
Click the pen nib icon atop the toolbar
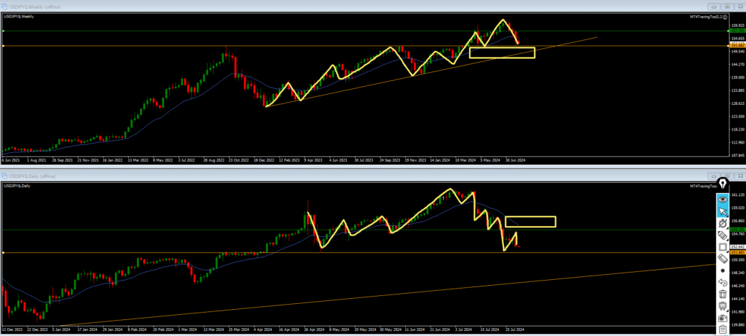coord(723,184)
